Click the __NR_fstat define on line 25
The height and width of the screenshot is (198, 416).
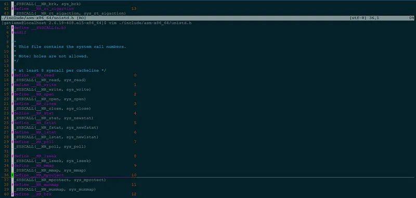pyautogui.click(x=34, y=123)
